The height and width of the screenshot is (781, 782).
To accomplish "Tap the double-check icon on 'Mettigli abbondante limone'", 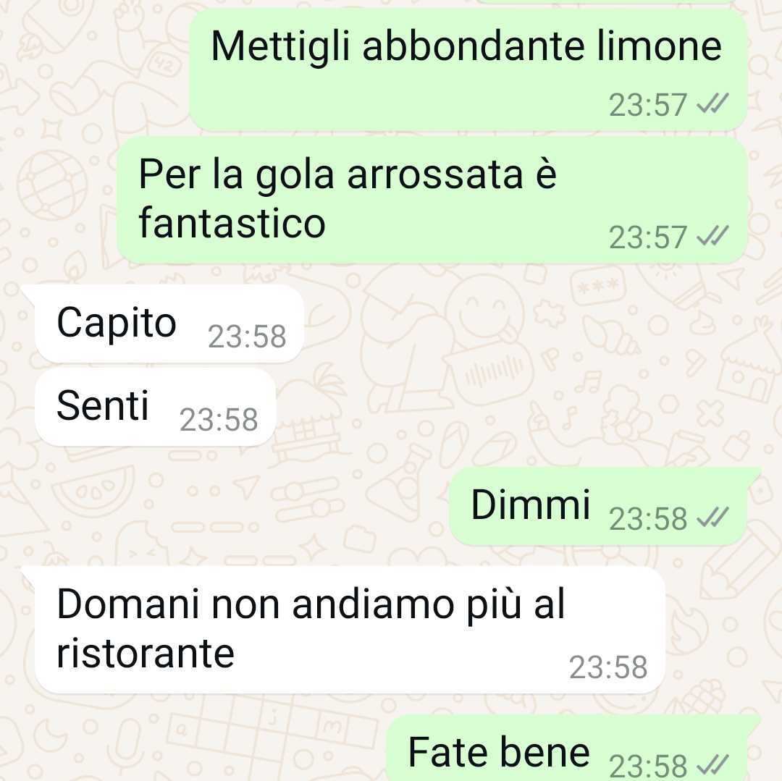I will click(x=712, y=104).
